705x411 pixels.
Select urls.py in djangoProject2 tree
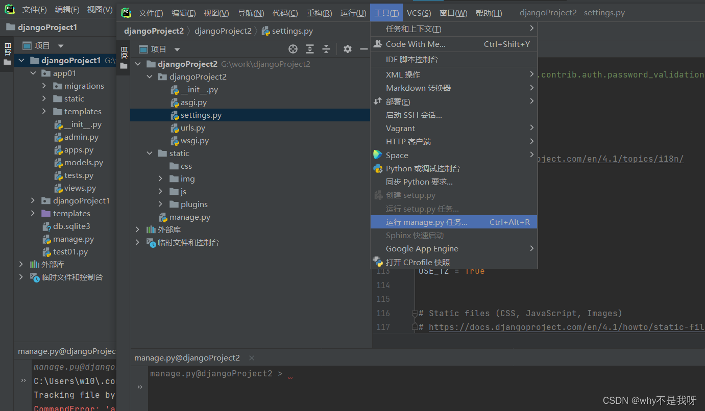click(193, 128)
